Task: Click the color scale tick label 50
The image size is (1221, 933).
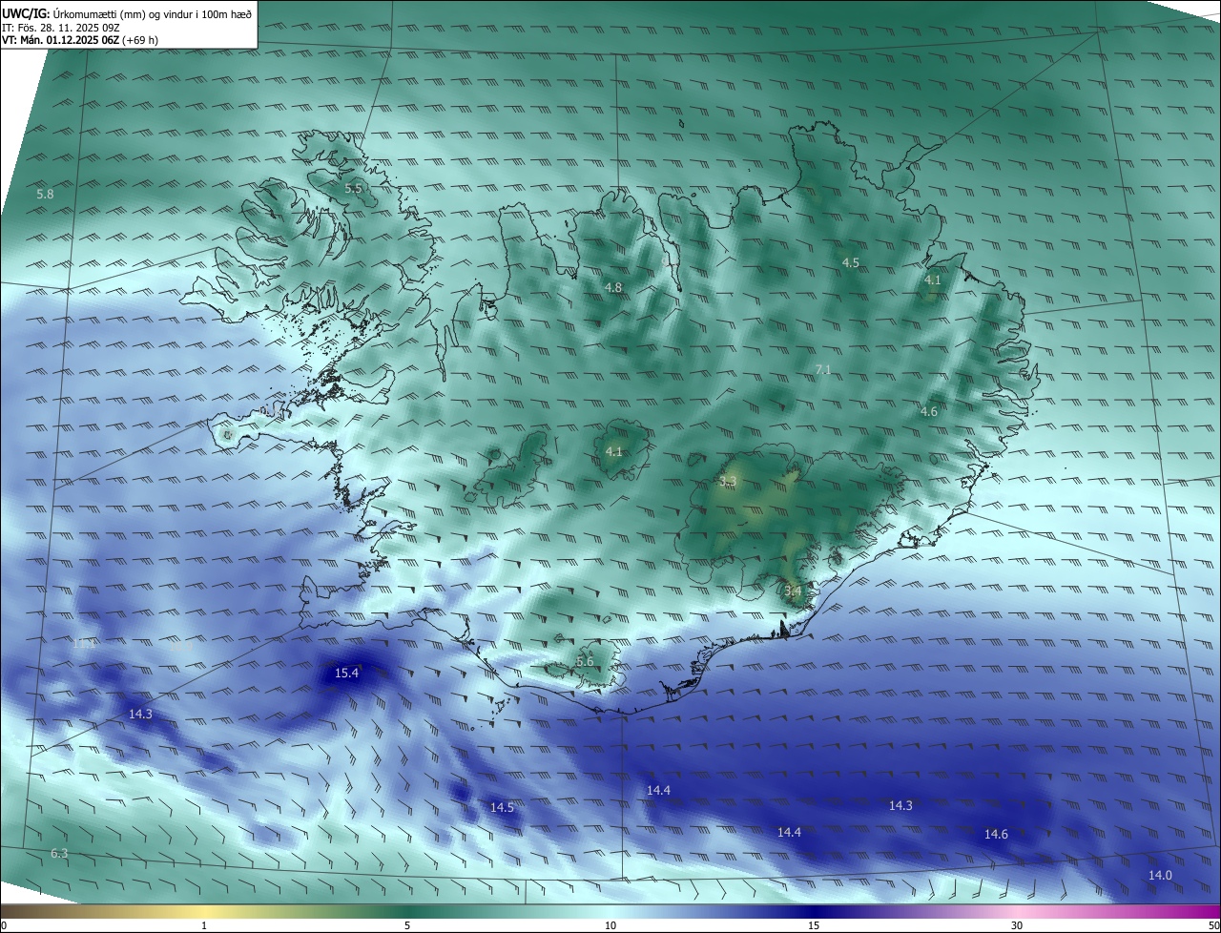Action: click(1213, 925)
